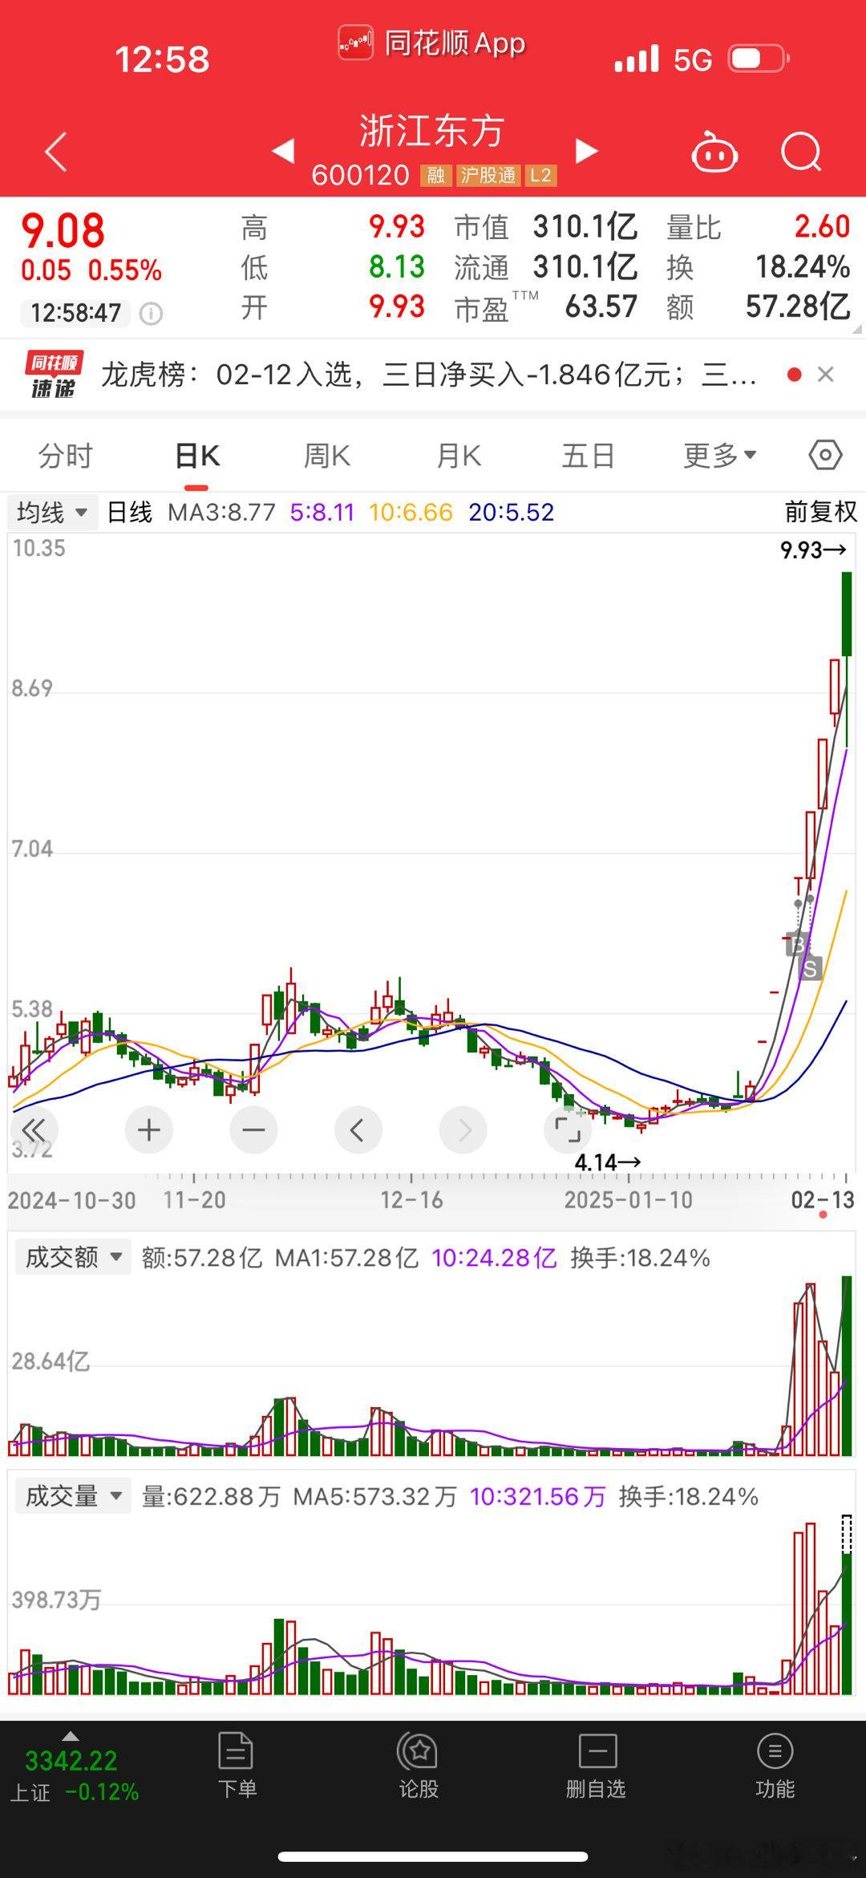
Task: Switch to 分时 intraday tab
Action: point(66,456)
